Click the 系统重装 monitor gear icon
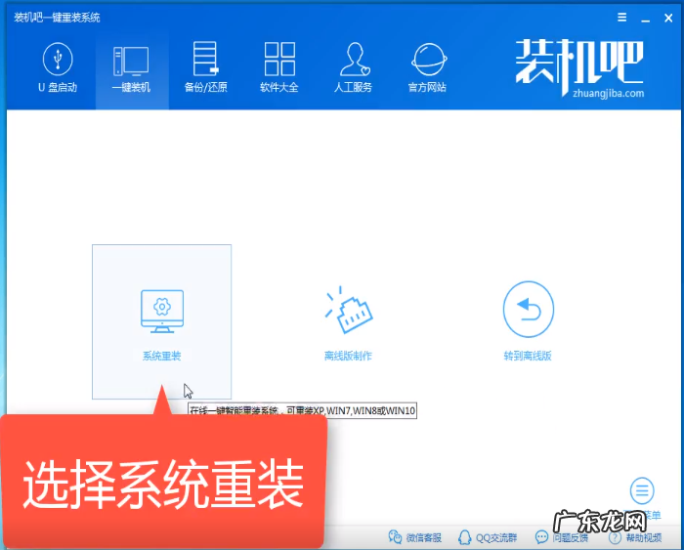Viewport: 684px width, 550px height. pyautogui.click(x=162, y=311)
